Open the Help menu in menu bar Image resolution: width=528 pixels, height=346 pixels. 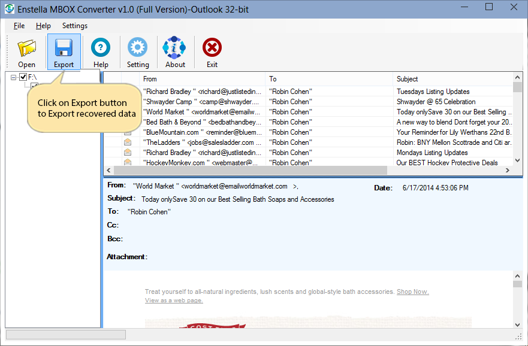click(43, 26)
